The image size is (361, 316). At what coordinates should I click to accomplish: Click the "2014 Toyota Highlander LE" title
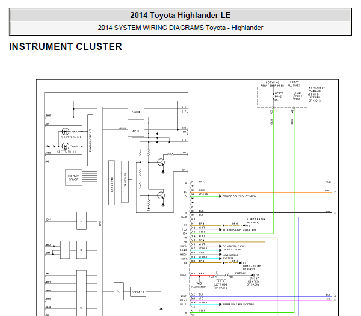pos(180,16)
